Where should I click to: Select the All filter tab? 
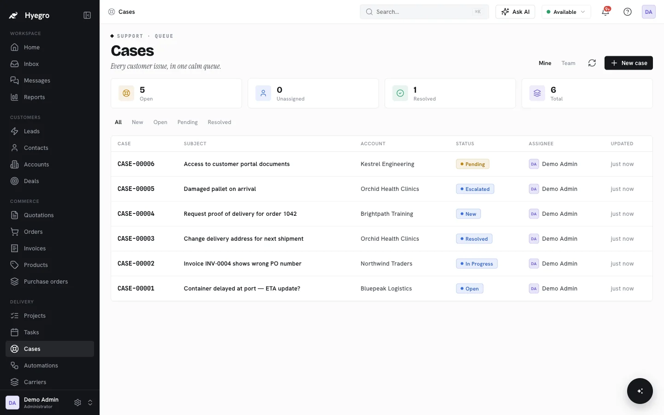click(x=118, y=122)
